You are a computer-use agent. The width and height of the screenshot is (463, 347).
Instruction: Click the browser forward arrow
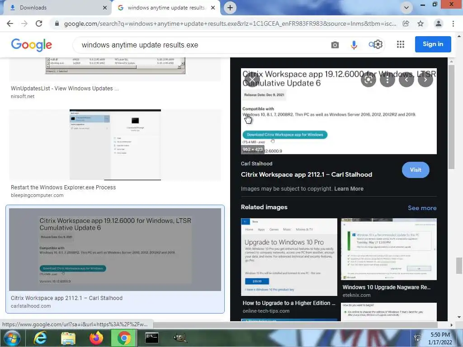24,23
